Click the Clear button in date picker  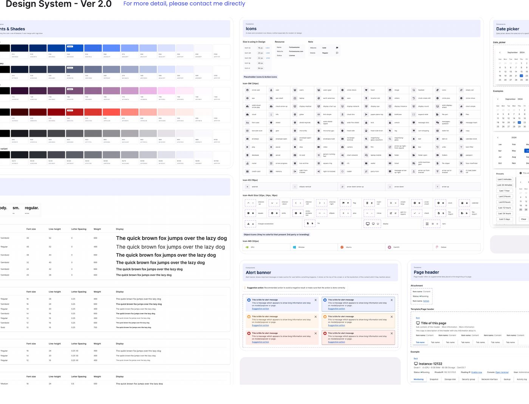click(x=524, y=219)
